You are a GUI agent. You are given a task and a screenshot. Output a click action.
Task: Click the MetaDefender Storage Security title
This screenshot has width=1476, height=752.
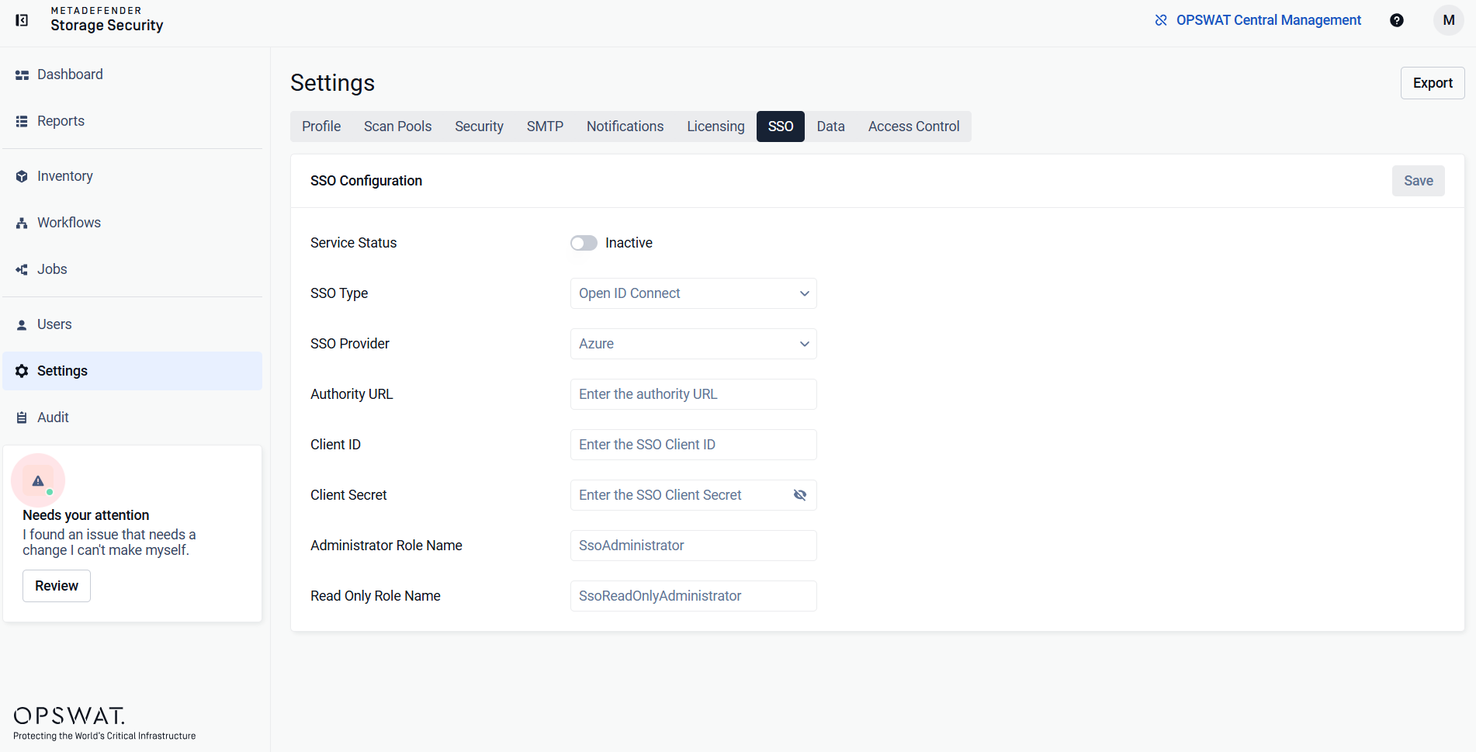pos(107,20)
